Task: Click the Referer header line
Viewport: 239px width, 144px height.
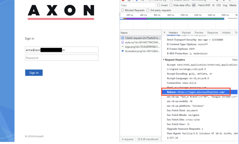Action: 200,92
